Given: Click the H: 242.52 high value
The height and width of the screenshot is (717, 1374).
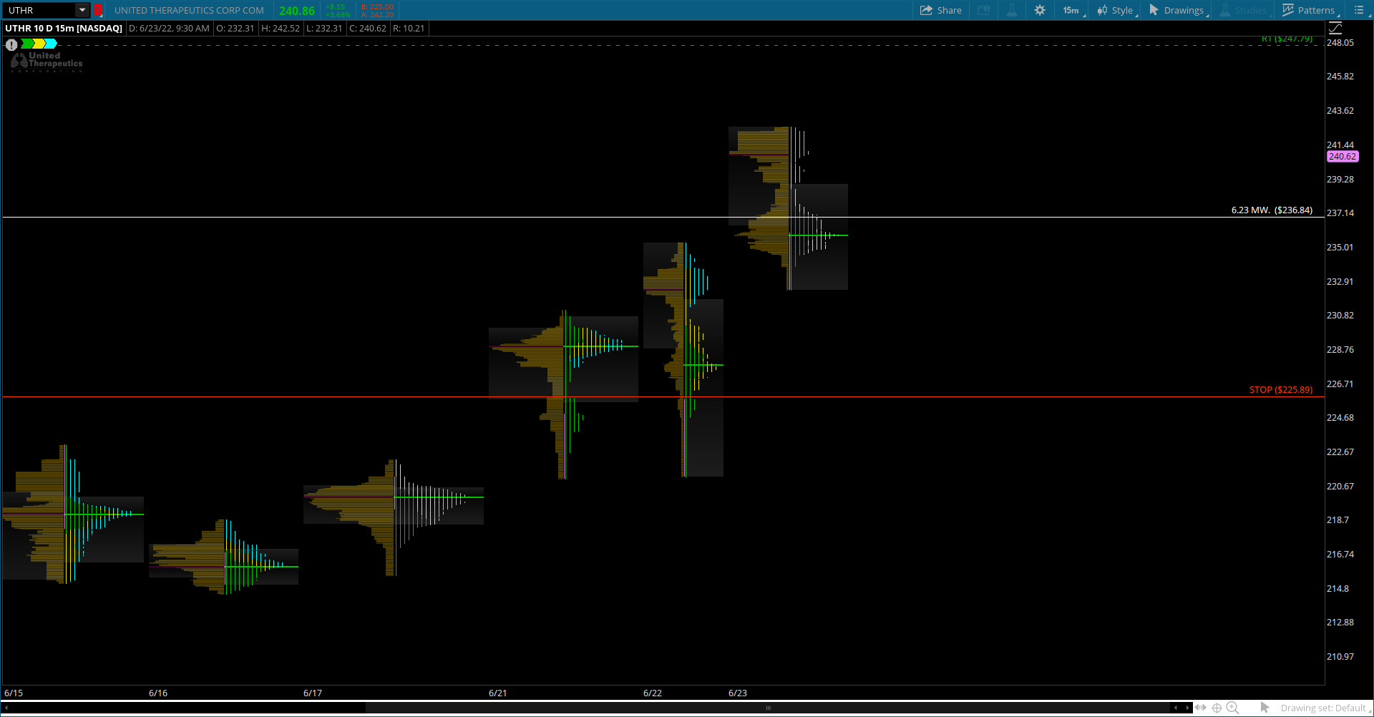Looking at the screenshot, I should (281, 28).
